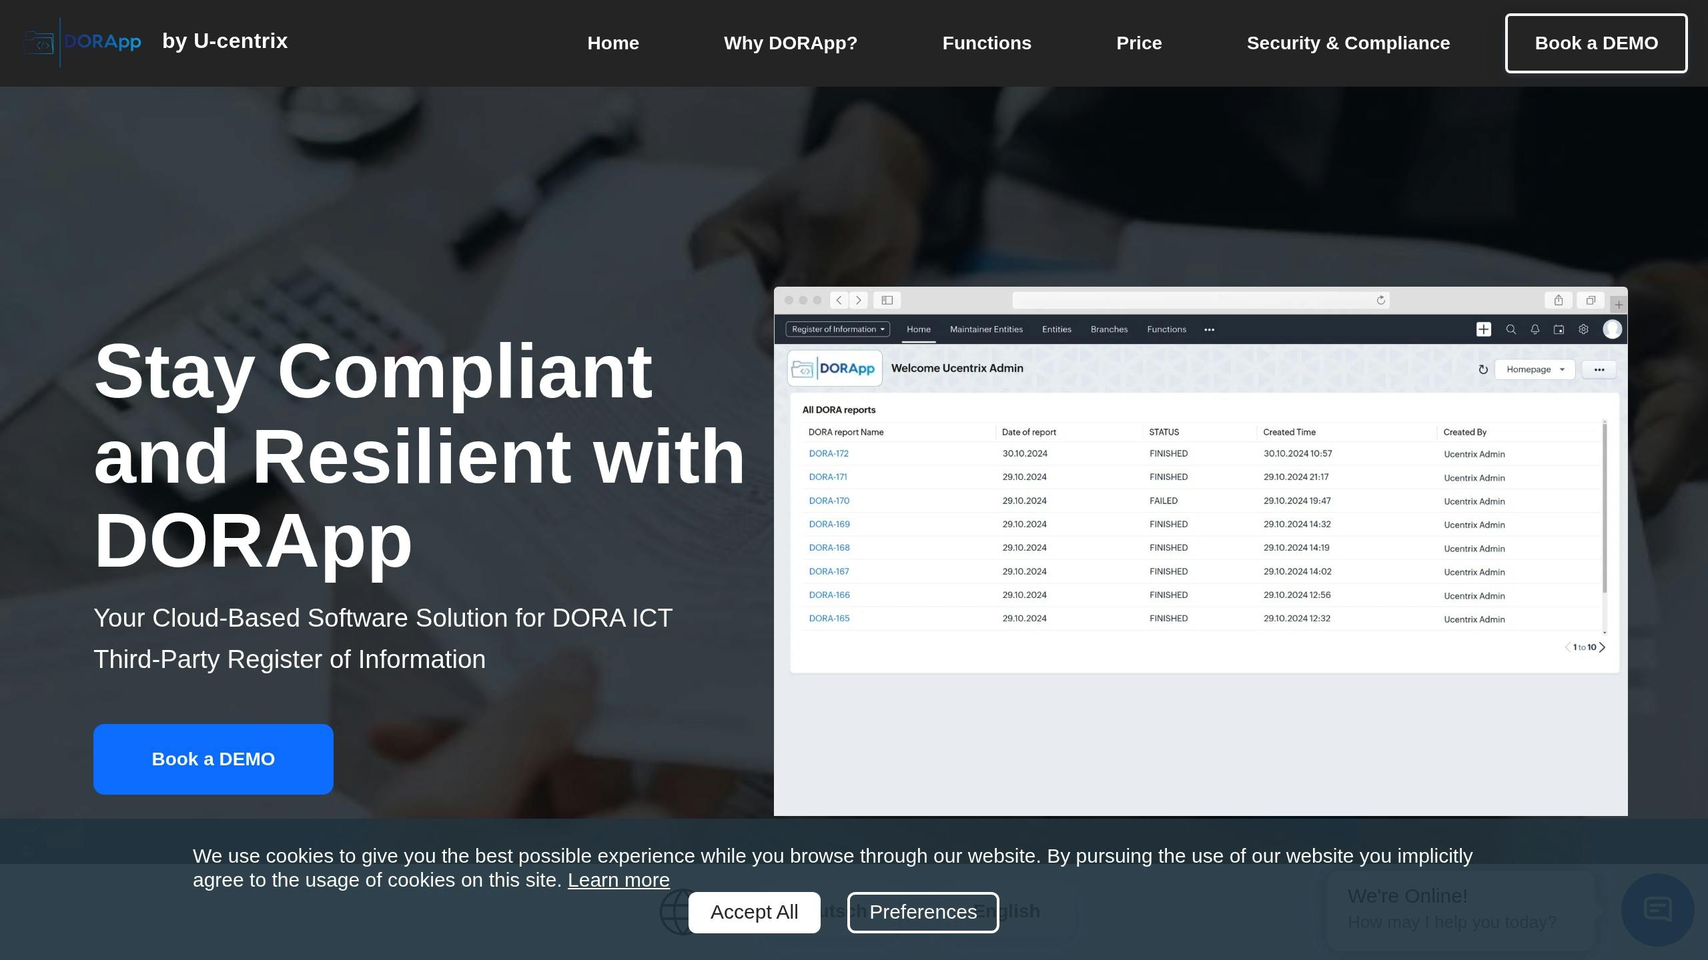Click the forward arrow in the app screenshot browser

tap(859, 300)
